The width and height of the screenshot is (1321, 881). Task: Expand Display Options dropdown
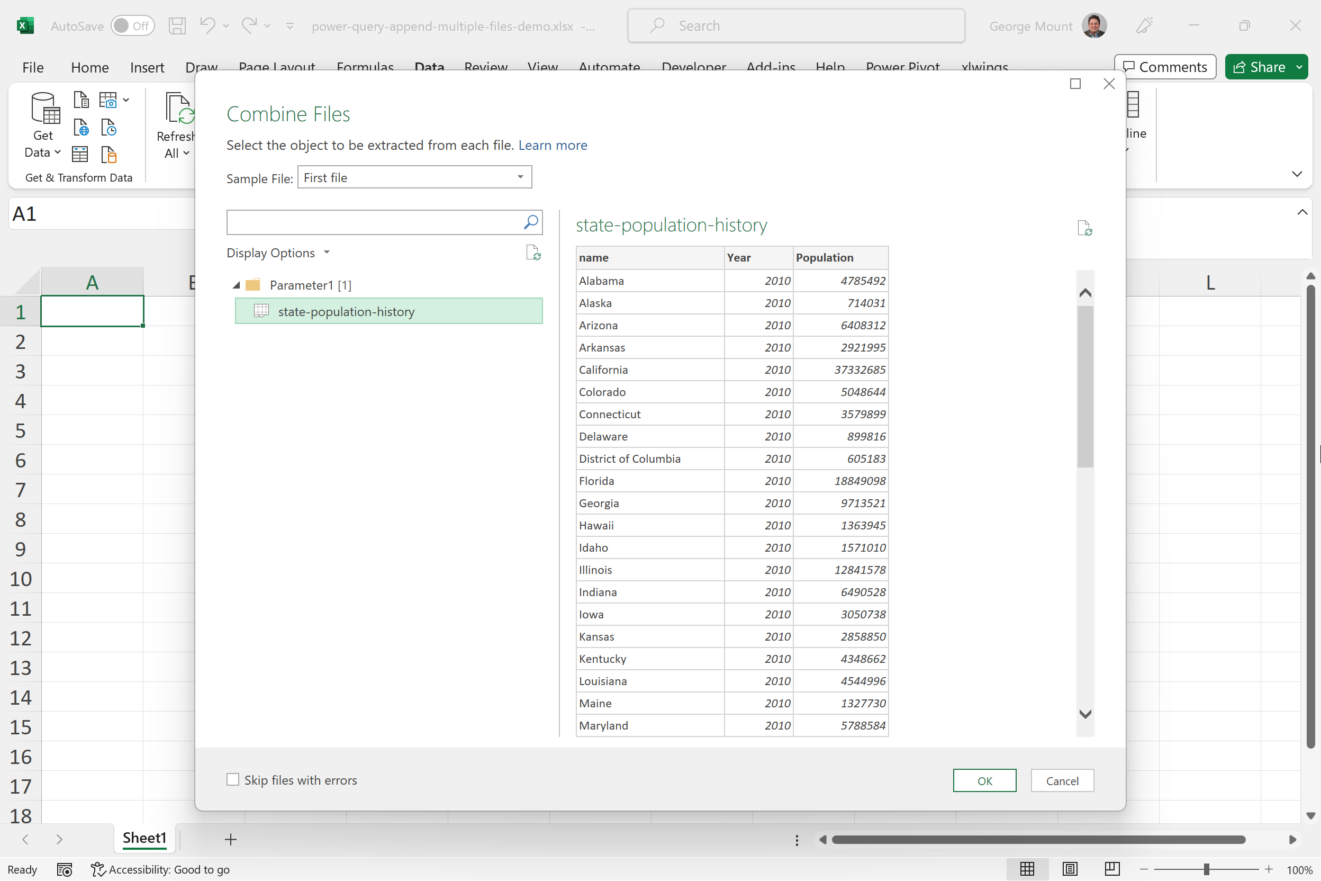click(278, 253)
